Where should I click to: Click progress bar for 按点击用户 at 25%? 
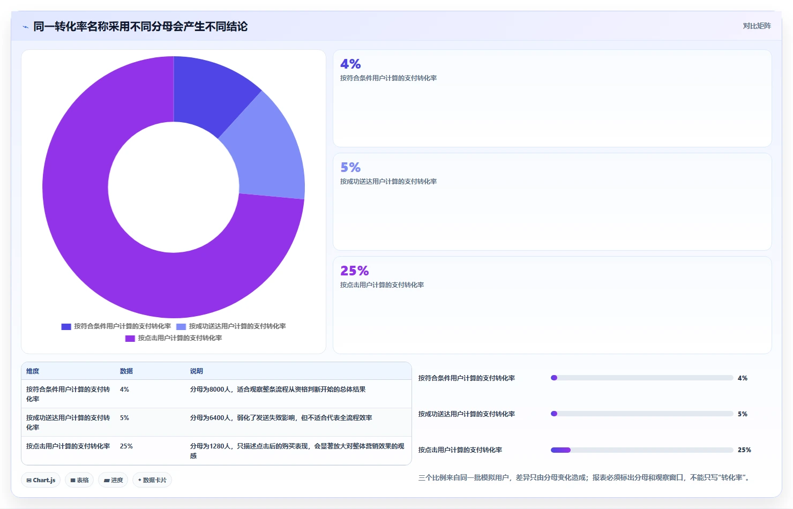(642, 450)
